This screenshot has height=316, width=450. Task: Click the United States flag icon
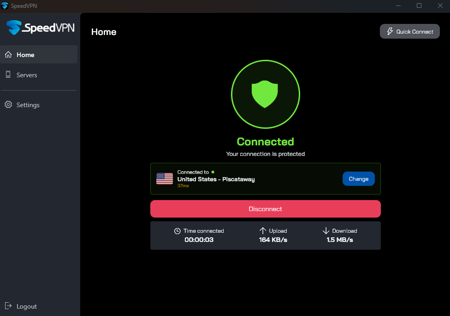pyautogui.click(x=165, y=178)
